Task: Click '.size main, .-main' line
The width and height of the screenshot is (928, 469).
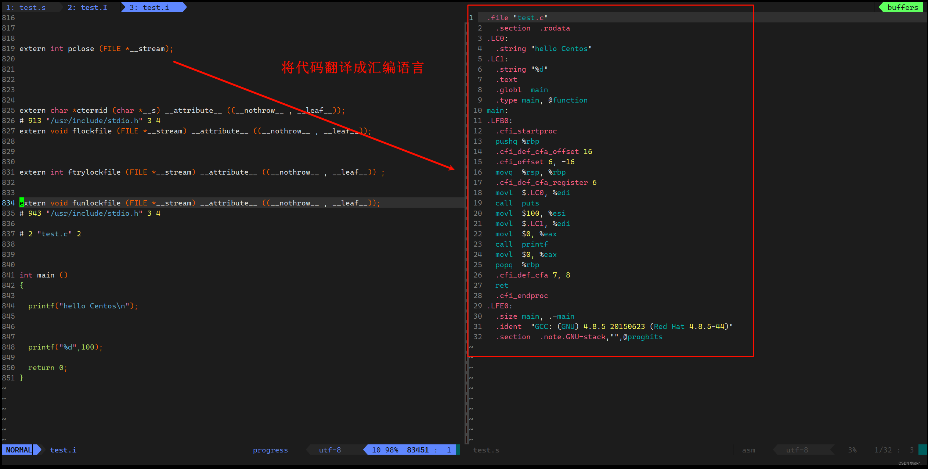Action: point(535,316)
